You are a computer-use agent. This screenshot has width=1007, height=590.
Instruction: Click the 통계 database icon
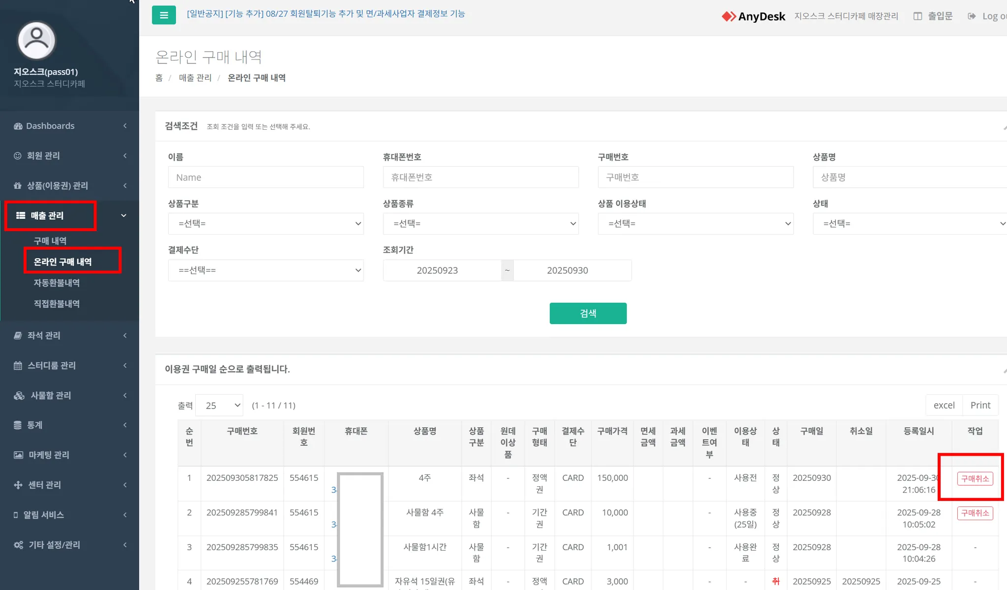tap(18, 425)
